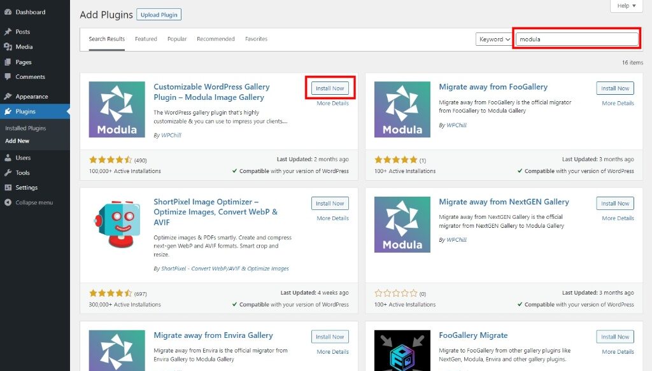Click the plugin search field containing modula
The height and width of the screenshot is (371, 652).
[577, 39]
